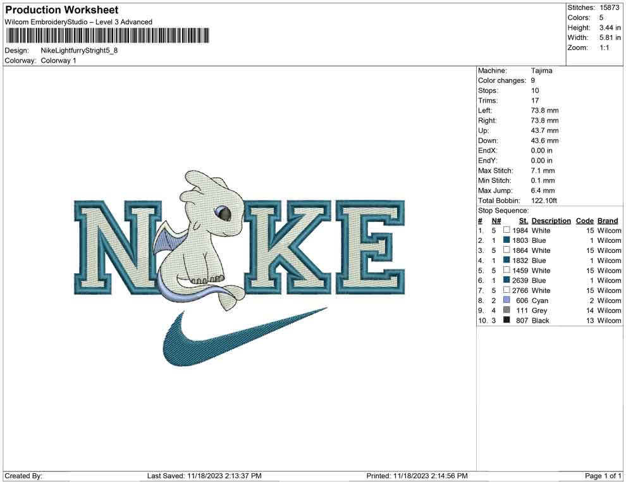Click the letter N in the embroidered design
This screenshot has width=626, height=482.
coord(118,247)
